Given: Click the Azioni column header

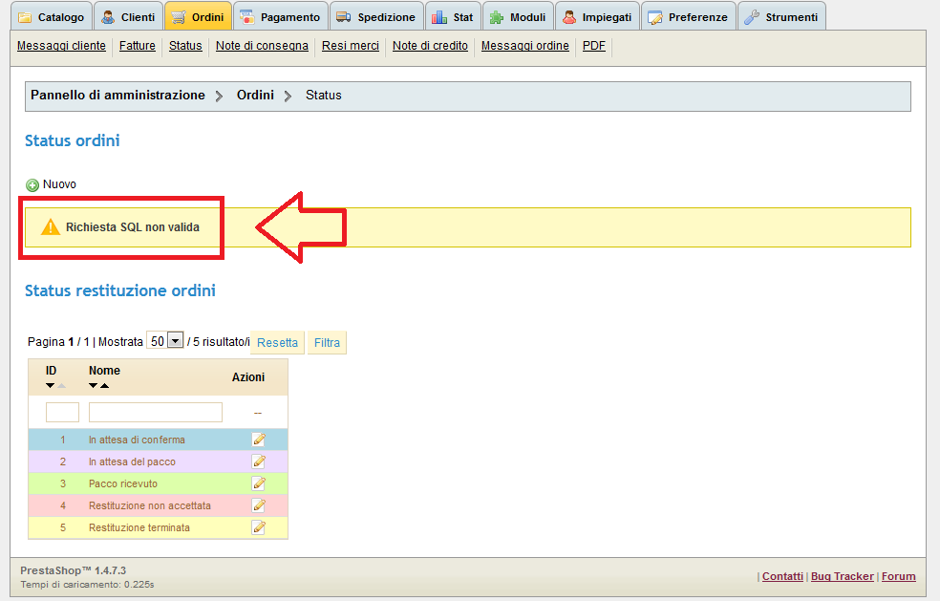Looking at the screenshot, I should point(248,377).
